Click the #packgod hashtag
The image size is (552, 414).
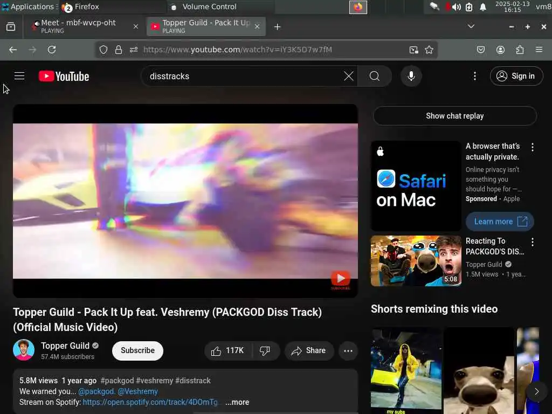[117, 381]
